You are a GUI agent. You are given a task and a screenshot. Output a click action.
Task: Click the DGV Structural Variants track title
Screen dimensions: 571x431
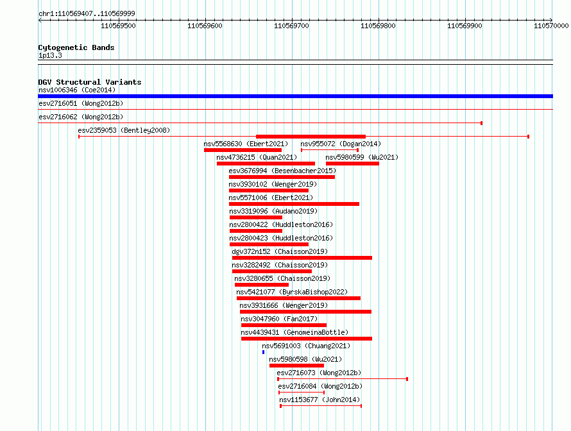coord(90,82)
